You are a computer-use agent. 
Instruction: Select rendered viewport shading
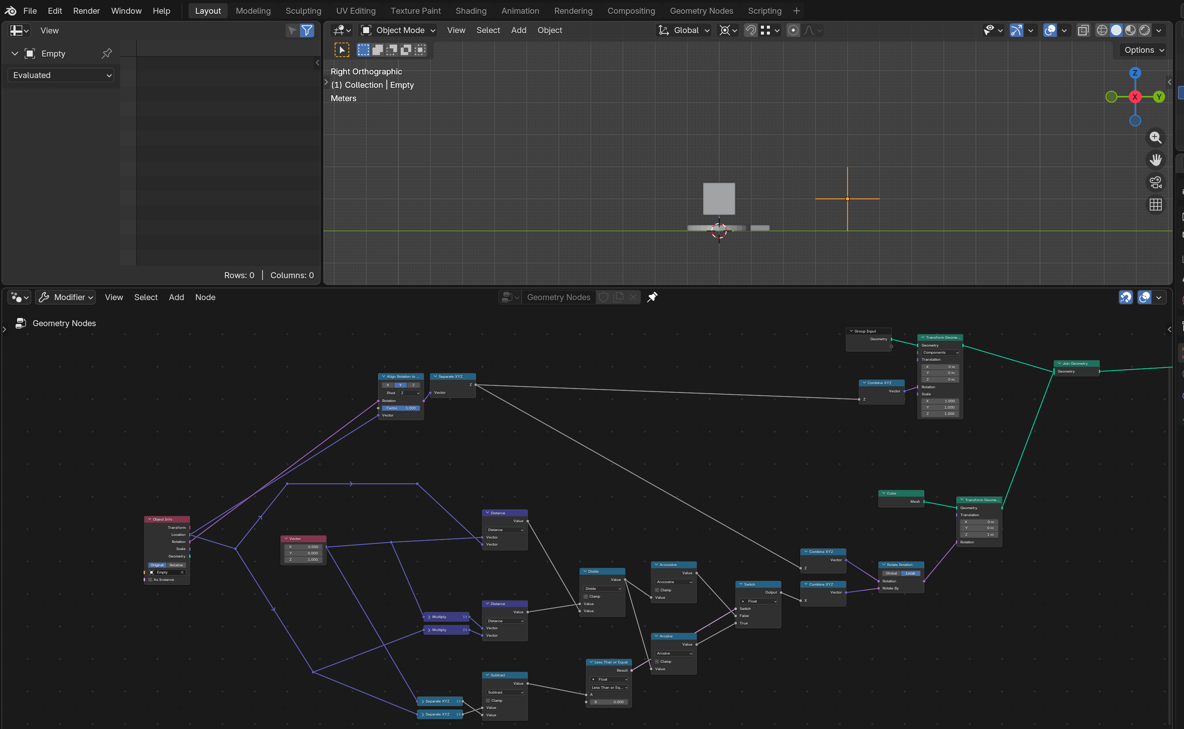(x=1145, y=30)
